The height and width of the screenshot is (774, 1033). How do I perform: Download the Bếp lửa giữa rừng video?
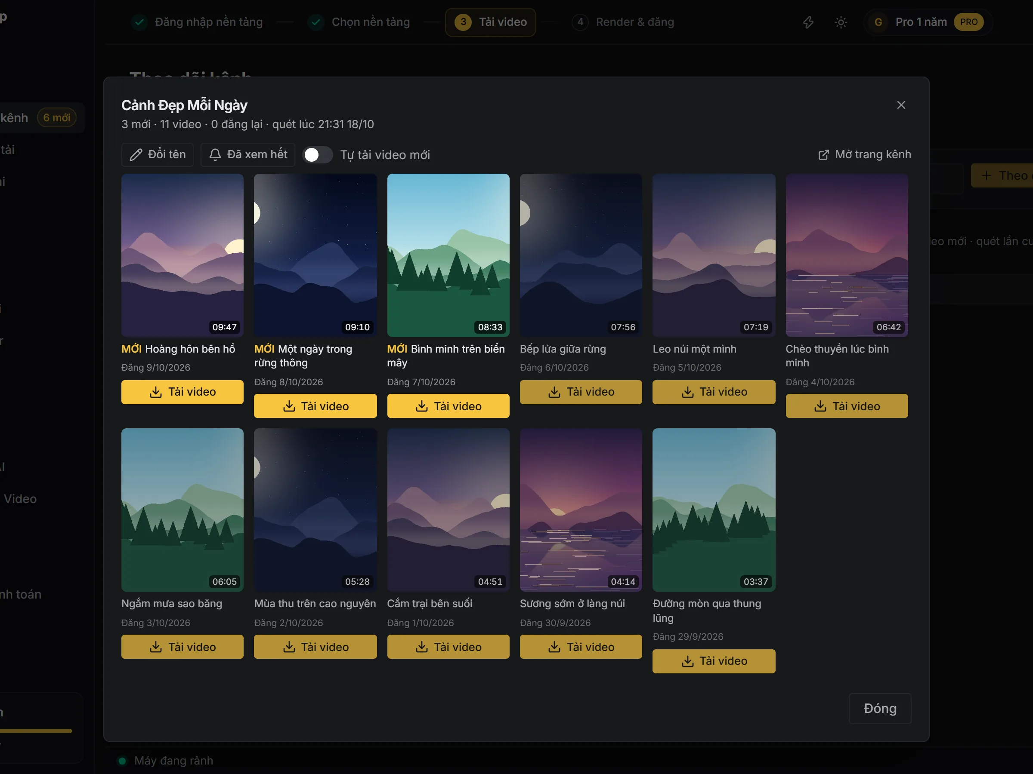(581, 392)
